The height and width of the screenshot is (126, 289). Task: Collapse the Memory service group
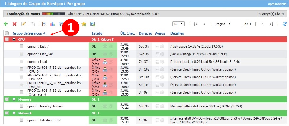click(14, 100)
